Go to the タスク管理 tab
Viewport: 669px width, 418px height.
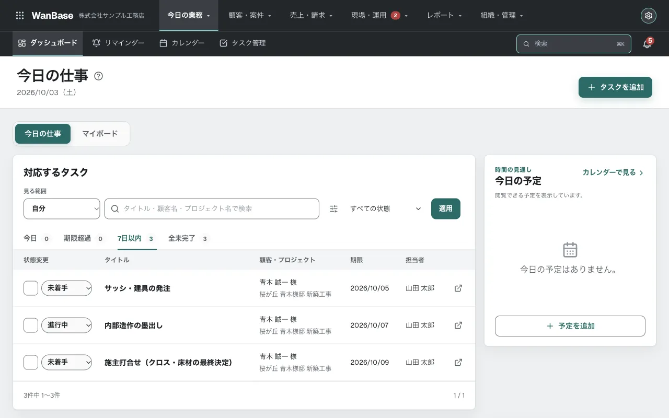tap(243, 43)
